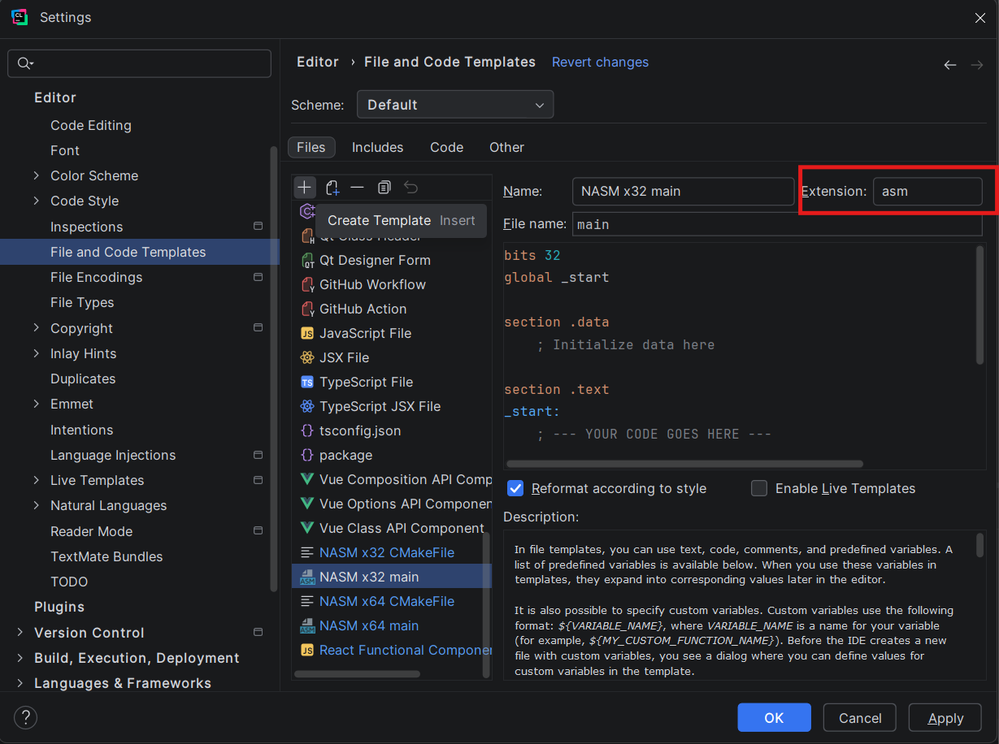This screenshot has width=999, height=744.
Task: Click the template code horizontal scrollbar
Action: click(x=684, y=464)
